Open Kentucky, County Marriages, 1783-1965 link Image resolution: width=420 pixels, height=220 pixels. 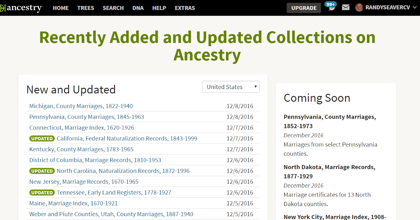[x=82, y=149]
